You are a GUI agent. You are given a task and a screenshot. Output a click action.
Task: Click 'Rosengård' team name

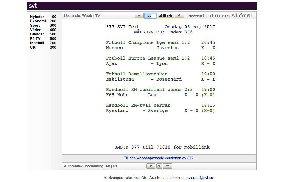coord(169,79)
